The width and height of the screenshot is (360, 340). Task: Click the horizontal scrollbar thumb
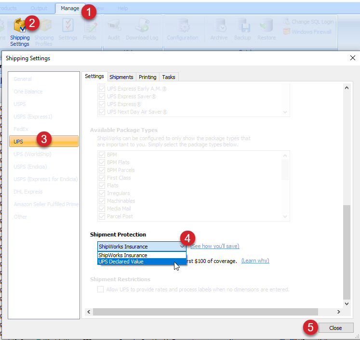point(205,312)
